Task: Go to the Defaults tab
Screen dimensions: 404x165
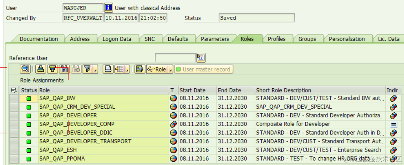Action: (178, 39)
